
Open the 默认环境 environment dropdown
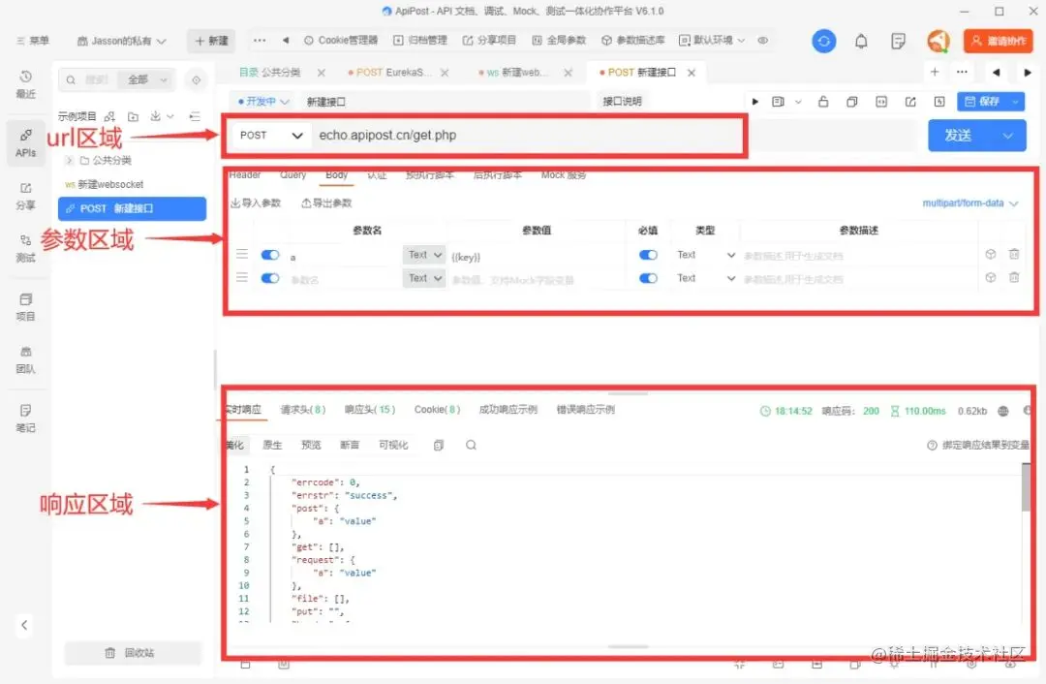[712, 41]
